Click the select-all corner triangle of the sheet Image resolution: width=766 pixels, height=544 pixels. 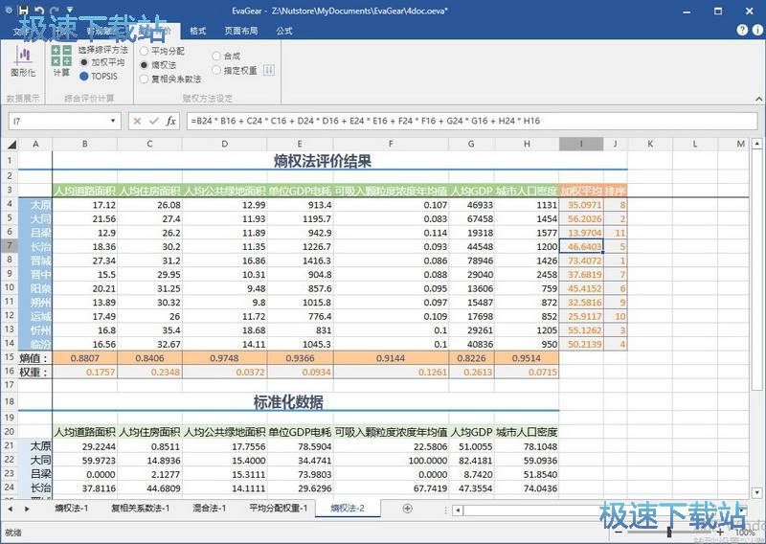pos(11,145)
